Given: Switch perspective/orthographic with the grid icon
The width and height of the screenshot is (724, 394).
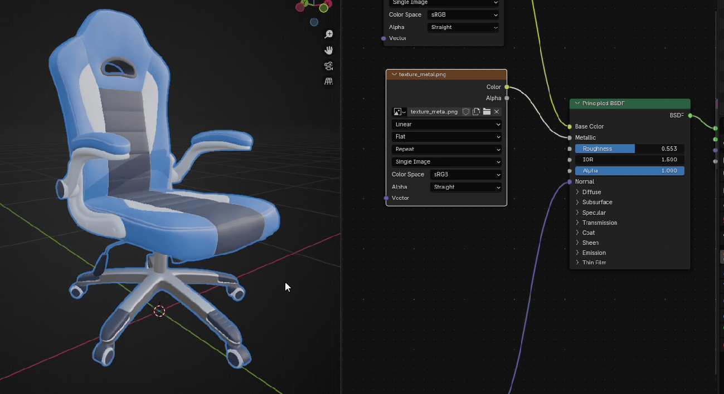Looking at the screenshot, I should 329,82.
